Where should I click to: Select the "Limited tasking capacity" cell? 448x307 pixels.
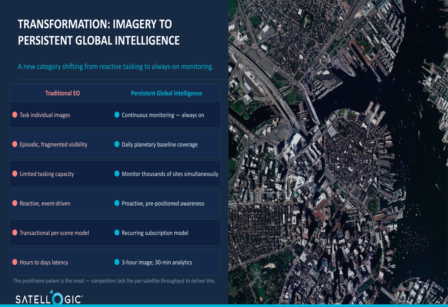(47, 174)
